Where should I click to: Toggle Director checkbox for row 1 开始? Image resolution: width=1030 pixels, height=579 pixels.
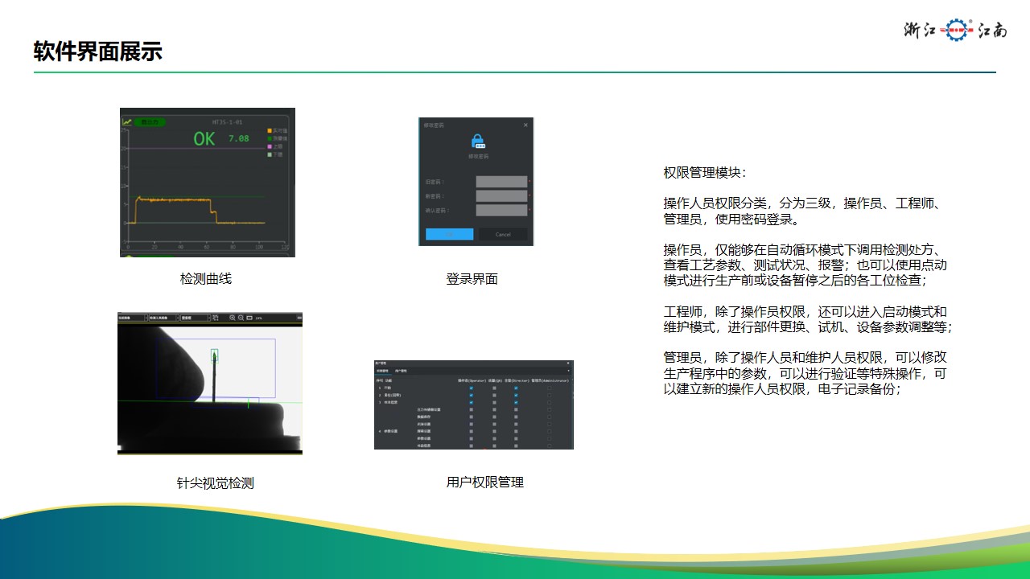click(x=516, y=388)
